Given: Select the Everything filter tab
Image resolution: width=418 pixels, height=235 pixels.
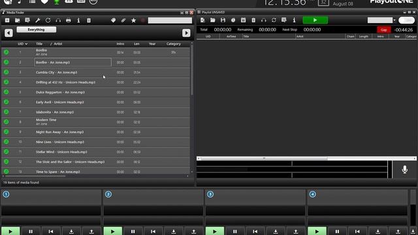Looking at the screenshot, I should [x=37, y=29].
